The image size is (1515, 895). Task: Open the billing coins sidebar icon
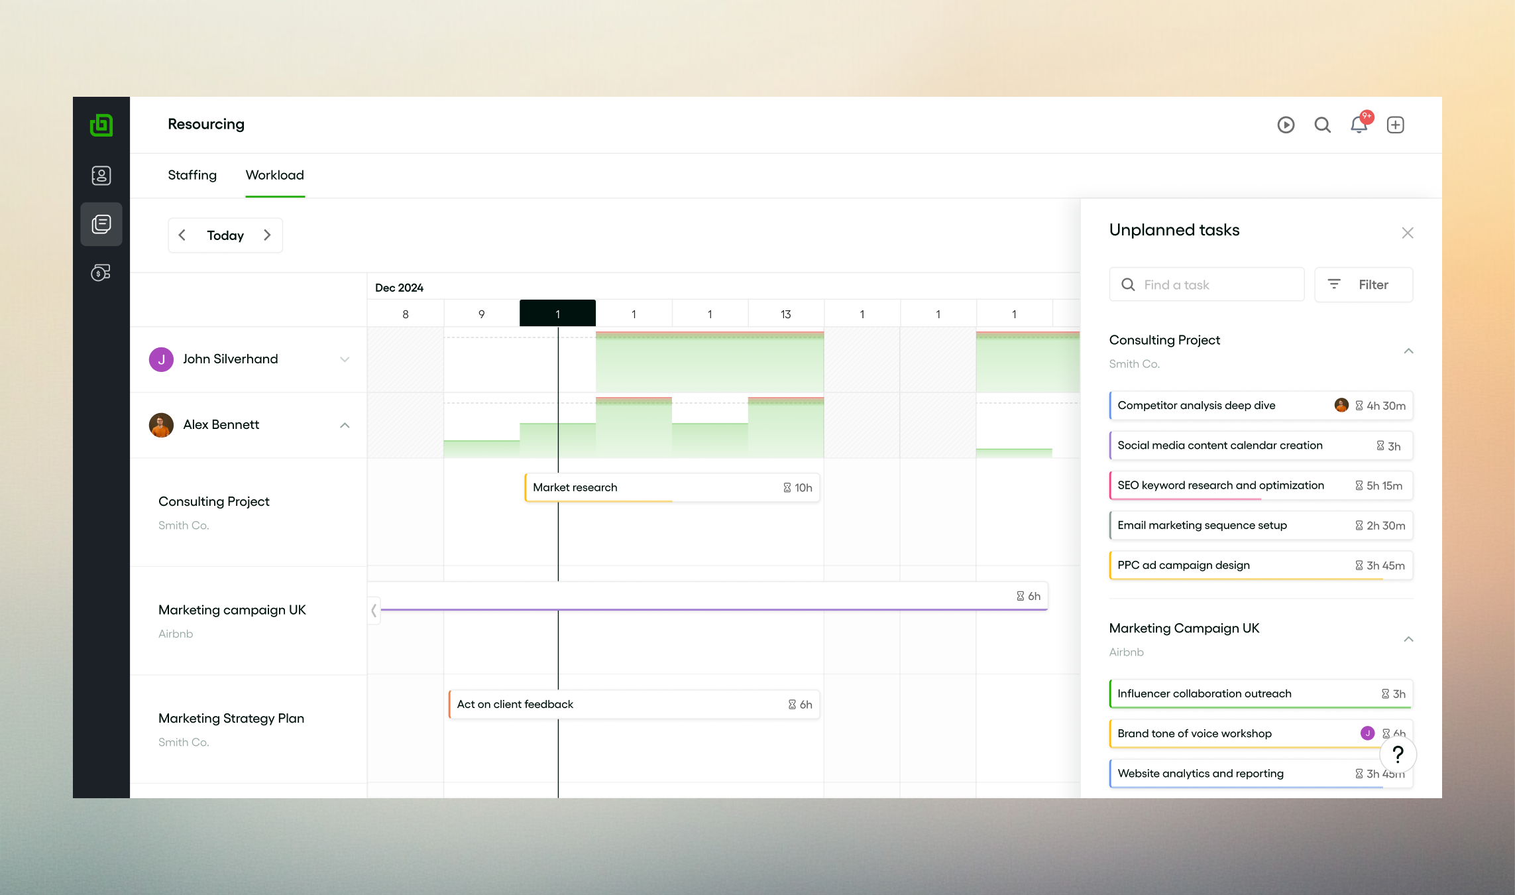coord(101,272)
